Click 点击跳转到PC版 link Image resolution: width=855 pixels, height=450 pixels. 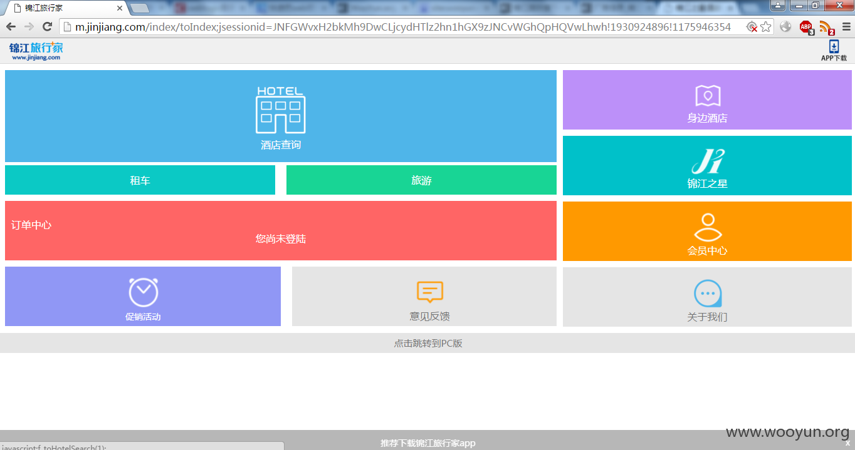point(428,343)
